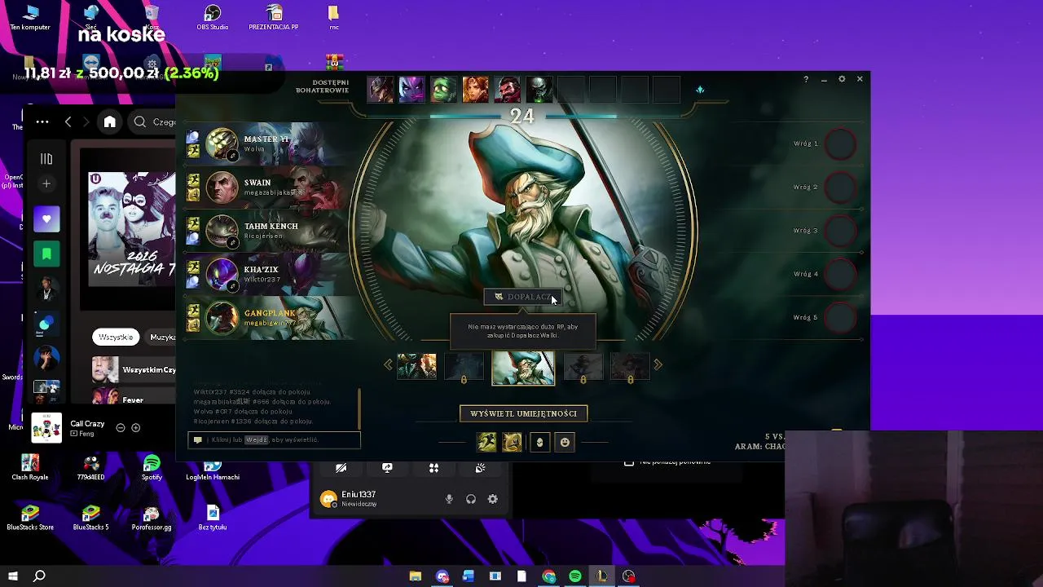Open Clash Royale desktop shortcut
The image size is (1043, 587).
point(30,467)
